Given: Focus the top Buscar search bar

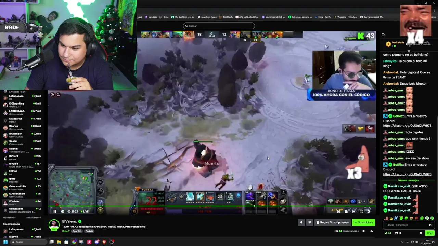Looking at the screenshot, I should pyautogui.click(x=219, y=26).
